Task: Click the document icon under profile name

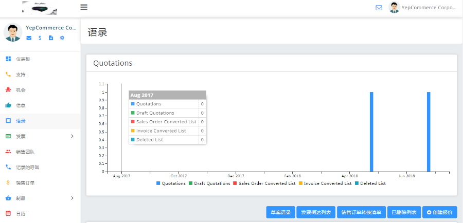Action: pyautogui.click(x=51, y=38)
